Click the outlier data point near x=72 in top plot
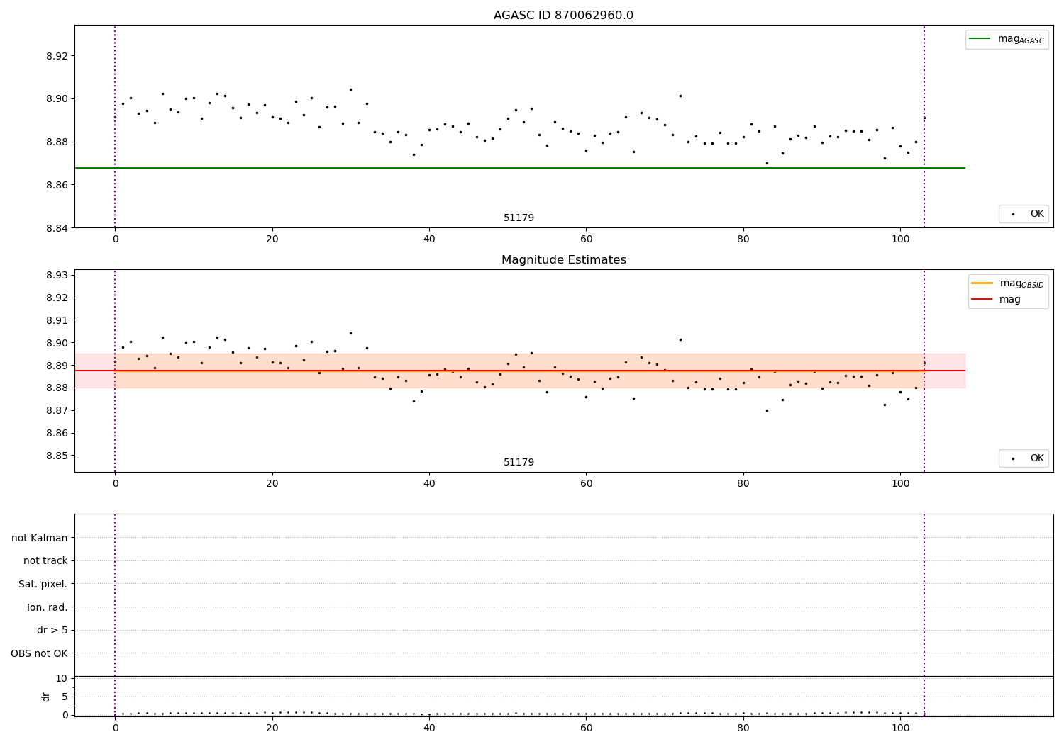1064x744 pixels. [680, 96]
